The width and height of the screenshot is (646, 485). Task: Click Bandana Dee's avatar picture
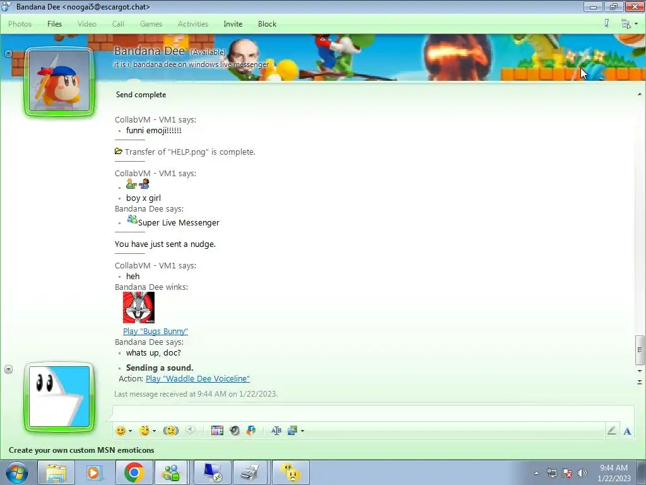point(59,81)
